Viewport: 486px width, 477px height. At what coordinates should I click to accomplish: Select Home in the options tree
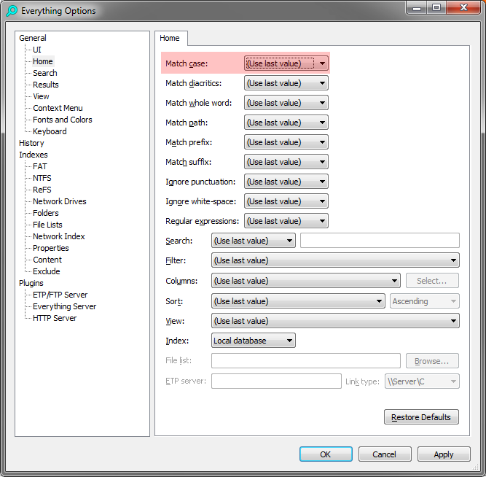(x=43, y=61)
